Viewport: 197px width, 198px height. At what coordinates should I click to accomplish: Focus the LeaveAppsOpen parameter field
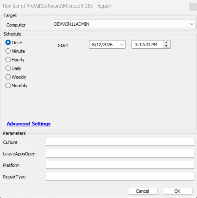(120, 153)
